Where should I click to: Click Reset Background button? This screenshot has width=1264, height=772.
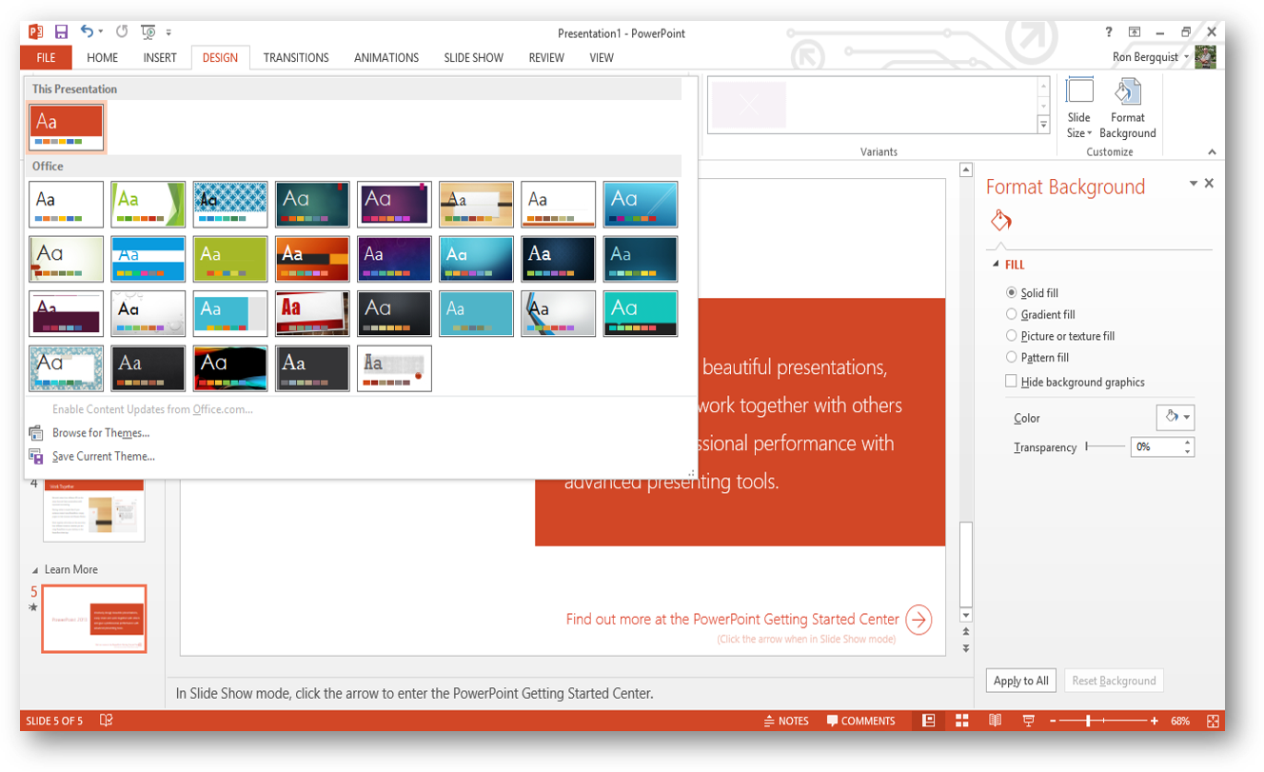coord(1114,681)
